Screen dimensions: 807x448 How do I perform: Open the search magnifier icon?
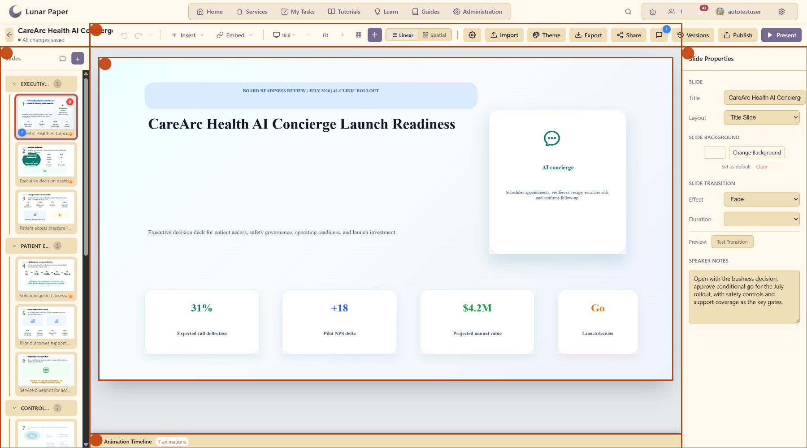pos(628,12)
